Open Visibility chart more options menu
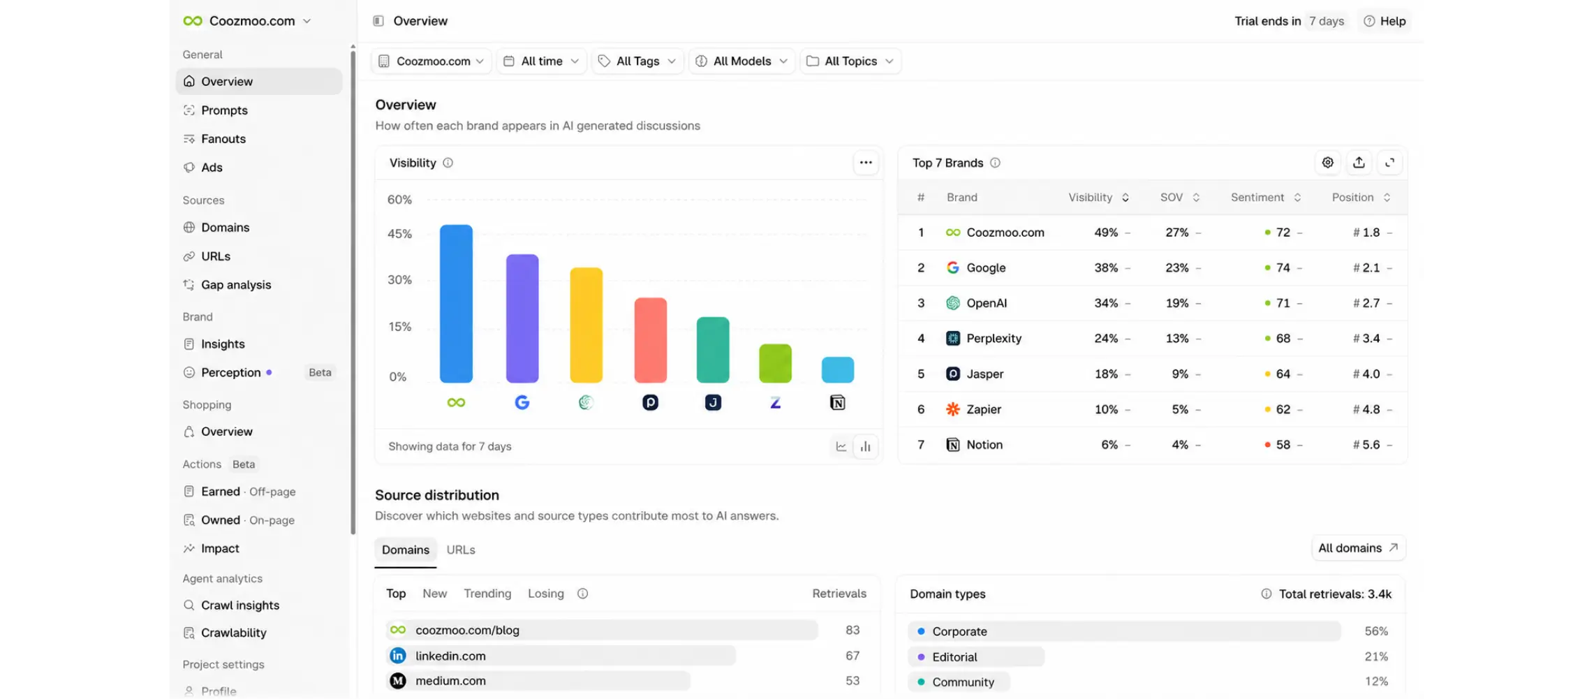 pos(866,163)
